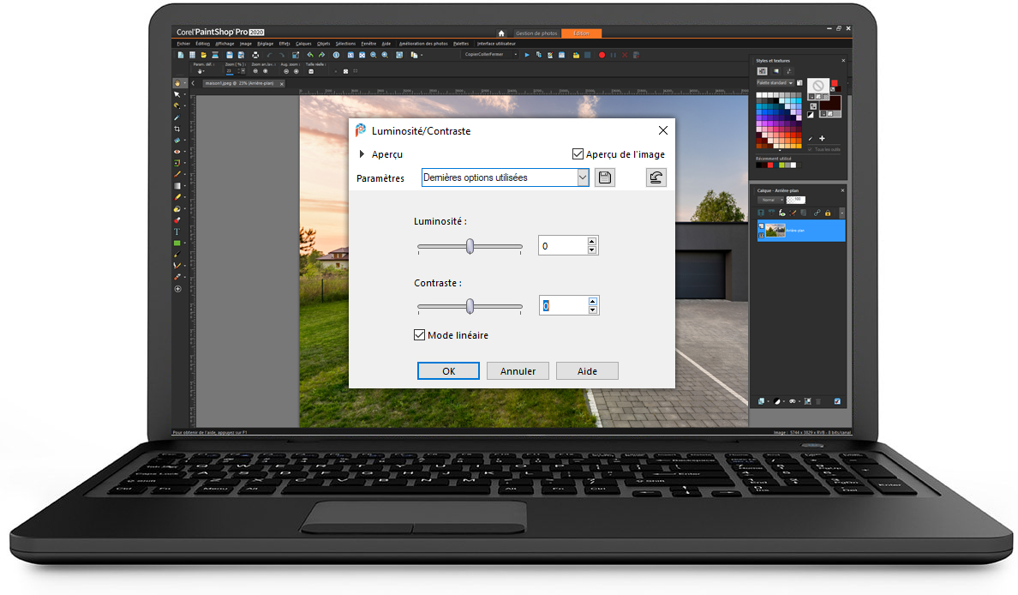Click the Print icon in toolbar

(x=255, y=55)
